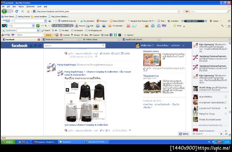Image resolution: width=232 pixels, height=152 pixels.
Task: Open Lszcanova F Da Duck chat contact
Action: click(210, 108)
